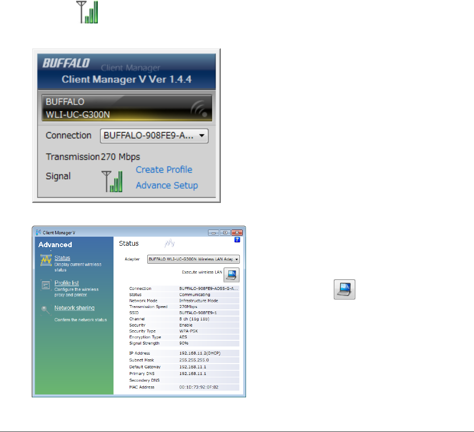Open the Status link in Advanced panel
Screen dimensions: 474x432
tap(62, 258)
